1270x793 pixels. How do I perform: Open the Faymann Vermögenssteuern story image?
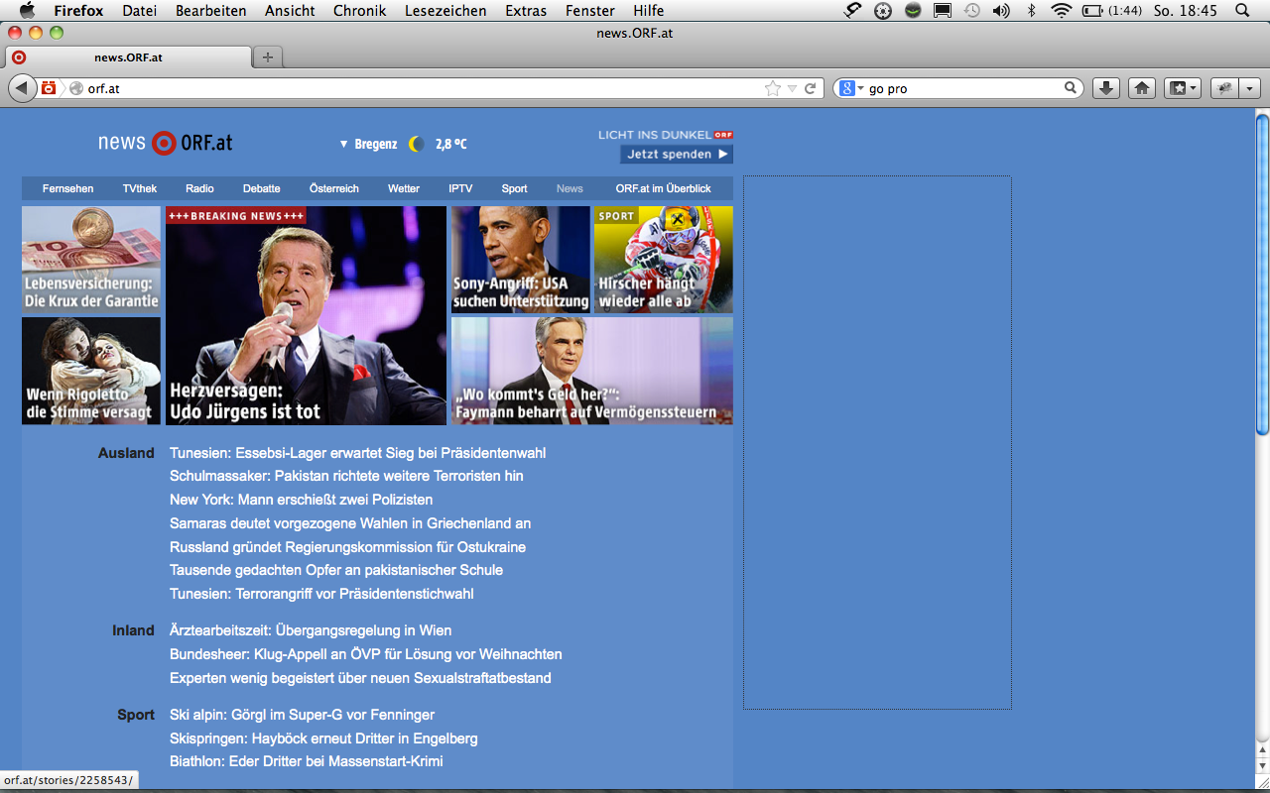592,371
